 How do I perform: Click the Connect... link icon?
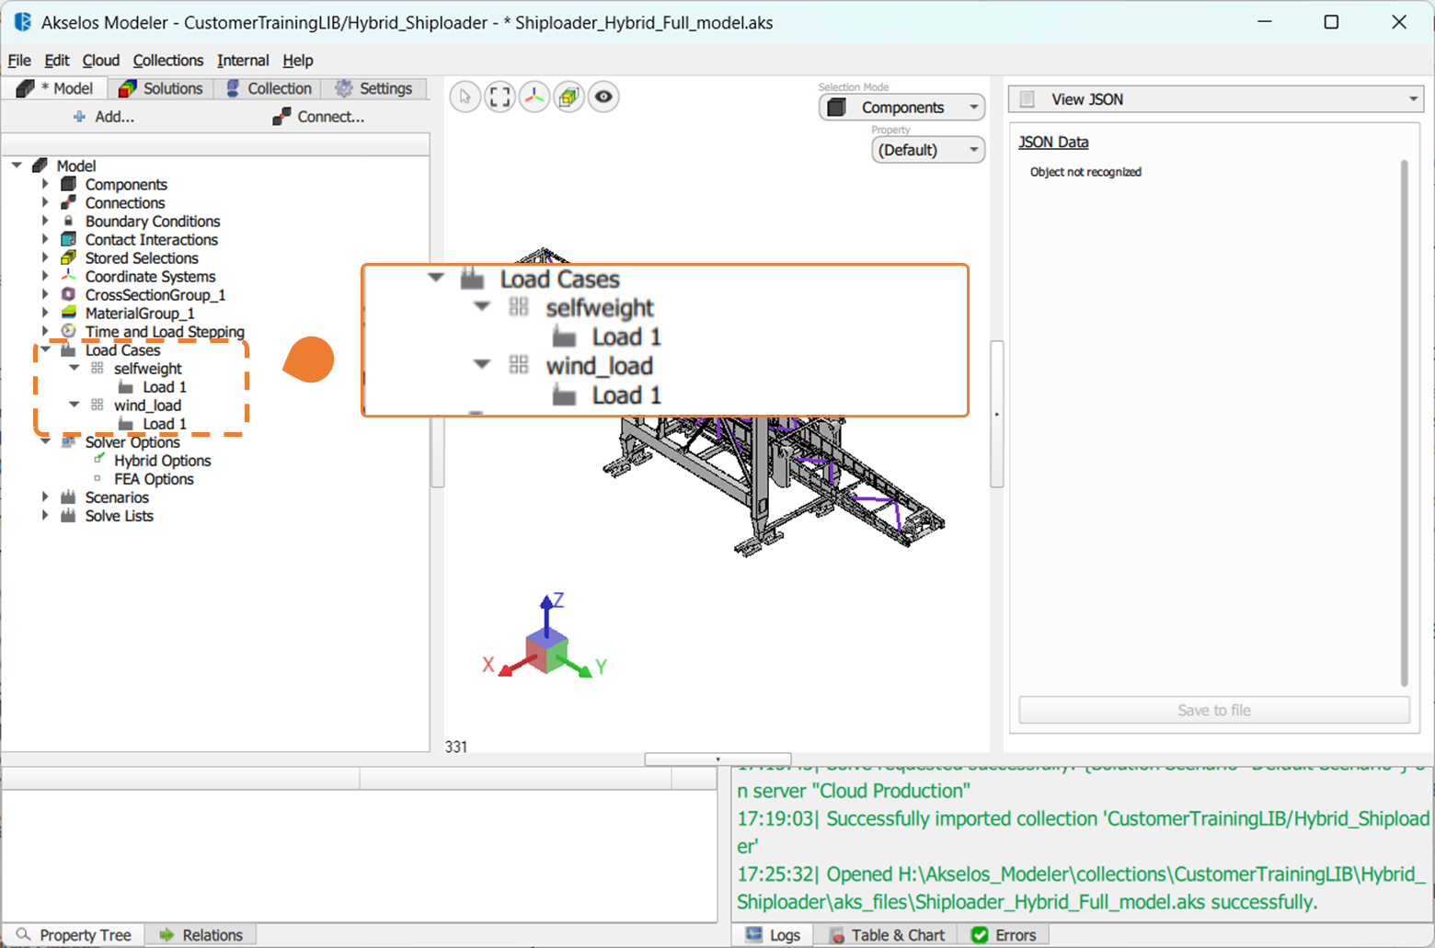coord(281,117)
